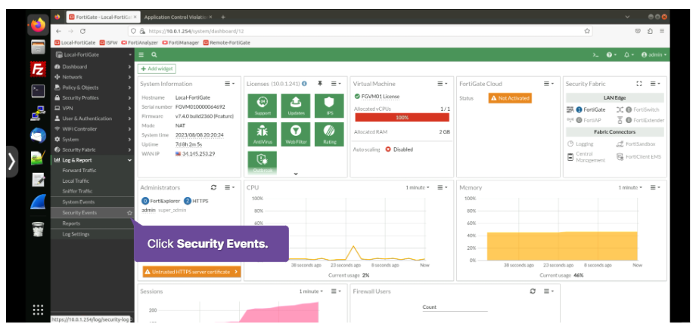
Task: Switch to Application Control Violation tab
Action: (178, 17)
